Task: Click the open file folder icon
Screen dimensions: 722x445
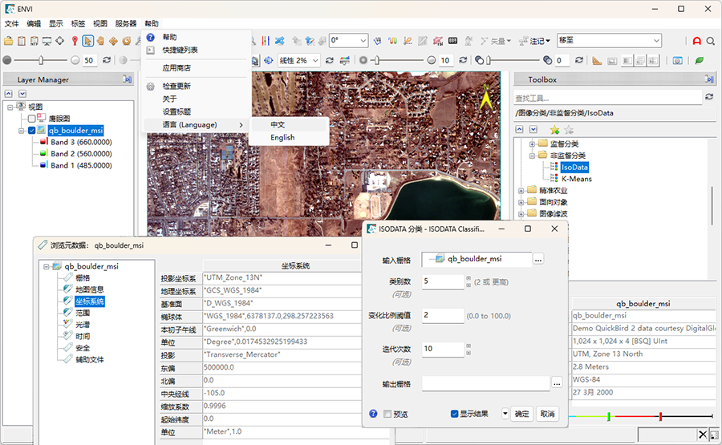Action: [8, 41]
